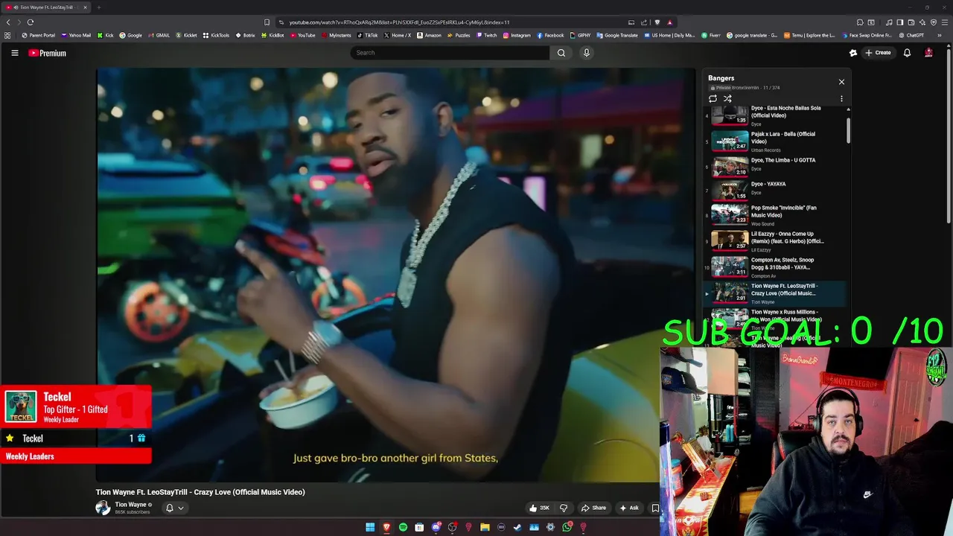The image size is (953, 536).
Task: Play Compton Av, Steelz, Snoop Dogg video
Action: [774, 267]
